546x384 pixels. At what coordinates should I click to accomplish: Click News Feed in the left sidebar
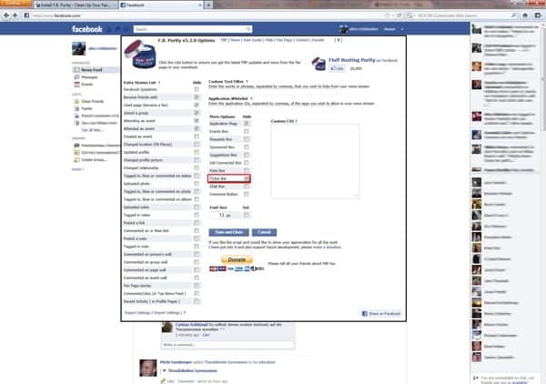pos(92,70)
